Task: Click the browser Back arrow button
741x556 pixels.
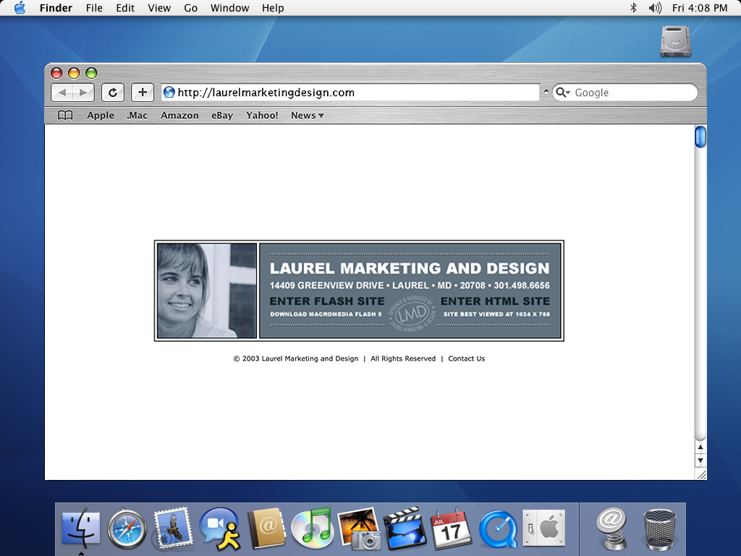Action: 62,93
